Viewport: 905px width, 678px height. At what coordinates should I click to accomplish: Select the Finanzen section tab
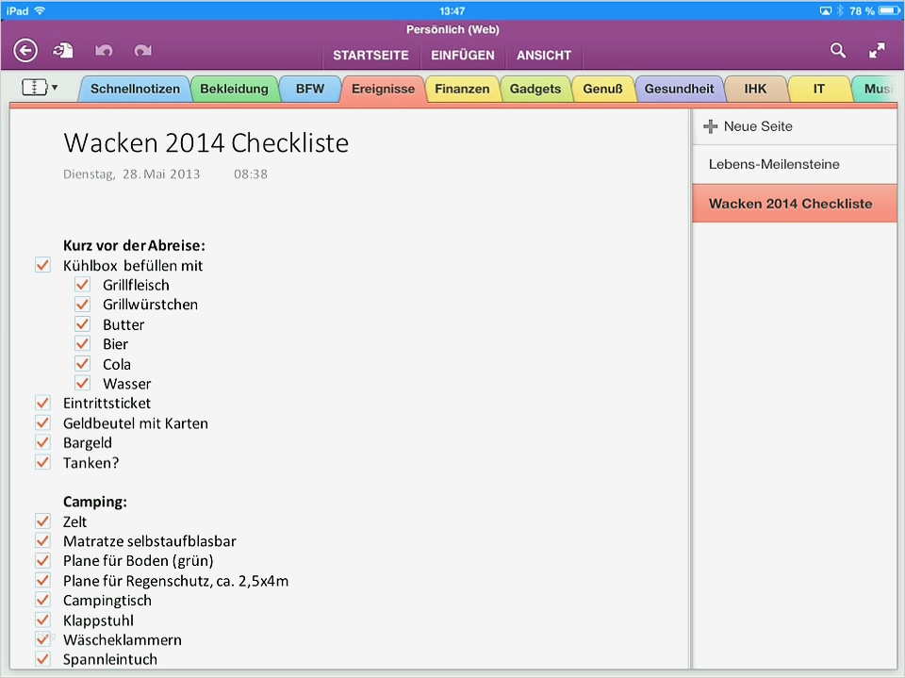point(462,88)
